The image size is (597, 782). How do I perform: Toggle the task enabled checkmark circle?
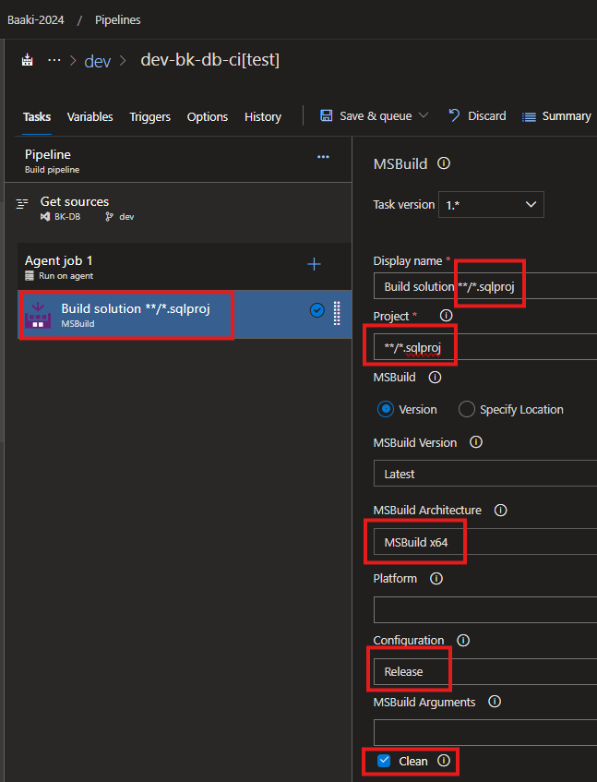click(316, 310)
